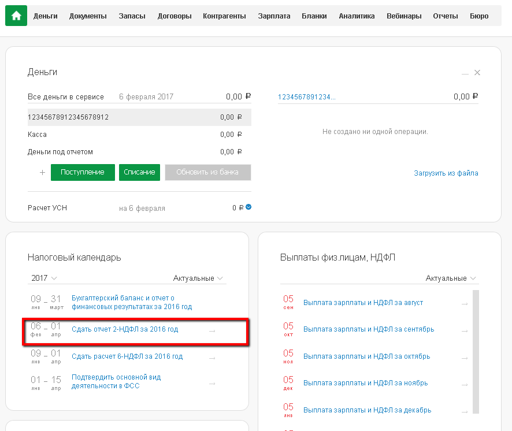The width and height of the screenshot is (512, 431).
Task: Open account link 1234567891234...
Action: point(306,97)
